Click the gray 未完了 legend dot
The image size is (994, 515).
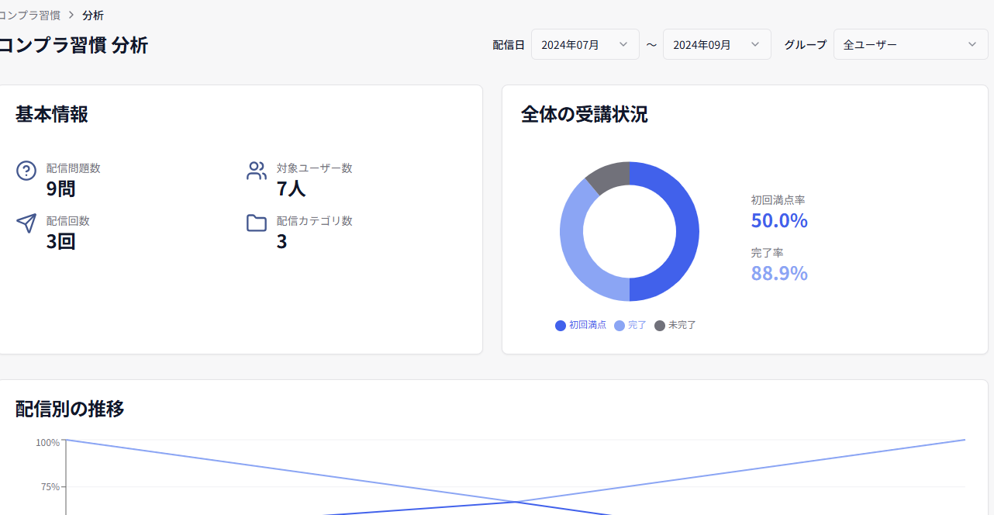[659, 325]
